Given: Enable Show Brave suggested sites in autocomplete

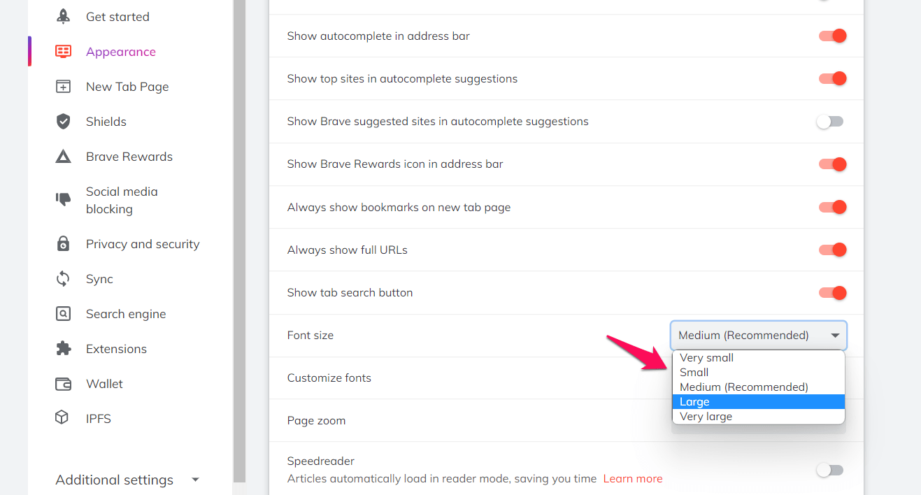Looking at the screenshot, I should pos(830,121).
